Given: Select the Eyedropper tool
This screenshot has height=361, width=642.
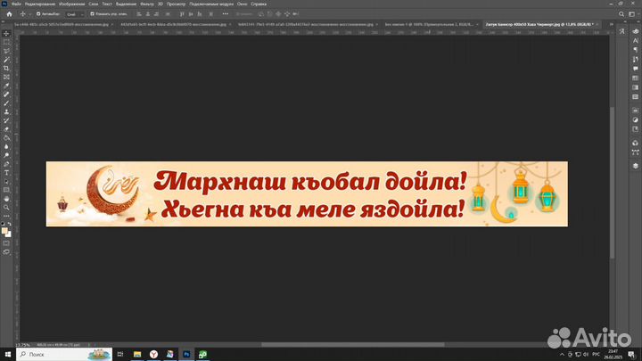Looking at the screenshot, I should point(6,86).
